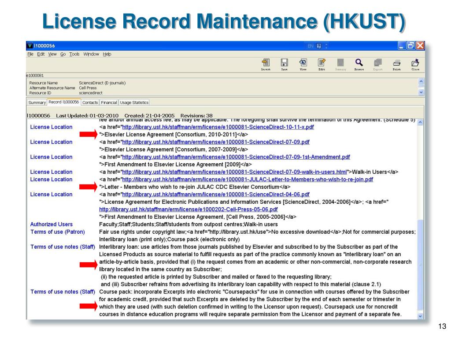Click the Insert toolbar icon
Viewport: 451px width, 338px height.
pyautogui.click(x=266, y=64)
